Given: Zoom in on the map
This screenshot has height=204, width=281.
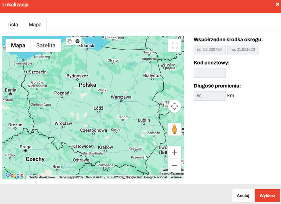Looking at the screenshot, I should [175, 152].
